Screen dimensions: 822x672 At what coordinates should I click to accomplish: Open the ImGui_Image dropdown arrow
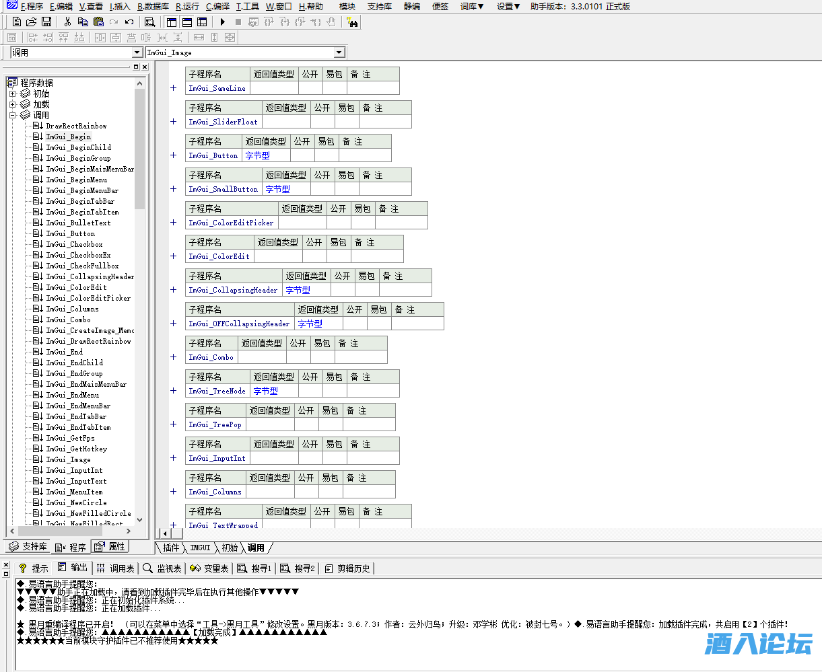click(339, 52)
